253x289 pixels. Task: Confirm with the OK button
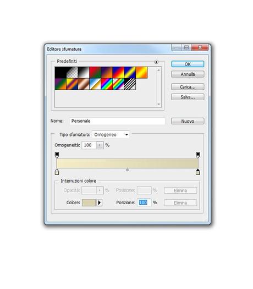(x=188, y=64)
